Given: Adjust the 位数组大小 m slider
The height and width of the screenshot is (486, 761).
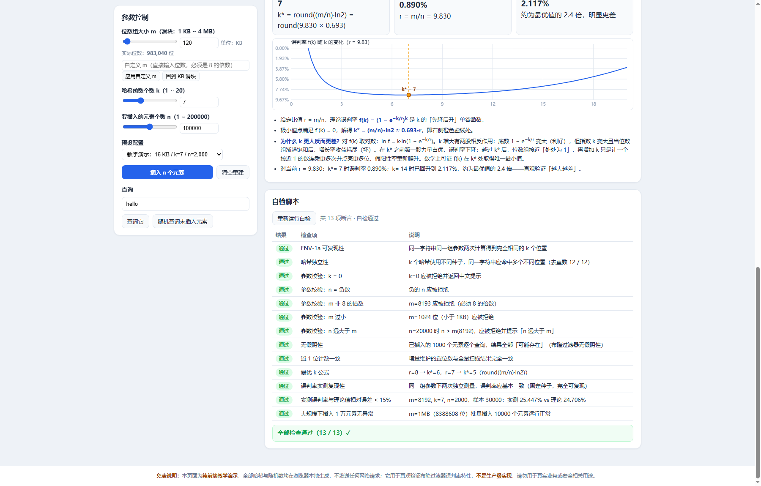Looking at the screenshot, I should pos(150,41).
